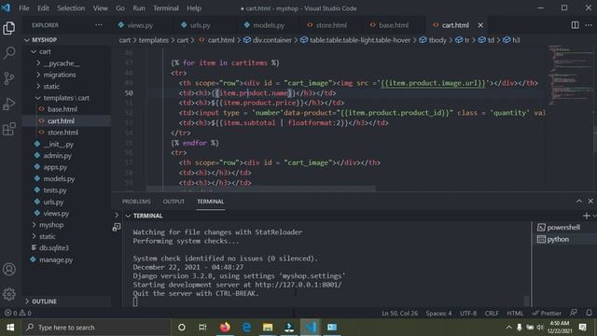Open the Extensions view
Image resolution: width=597 pixels, height=336 pixels.
point(9,129)
